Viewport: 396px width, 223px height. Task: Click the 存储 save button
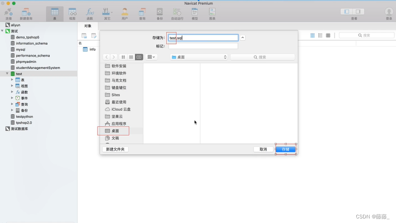286,149
